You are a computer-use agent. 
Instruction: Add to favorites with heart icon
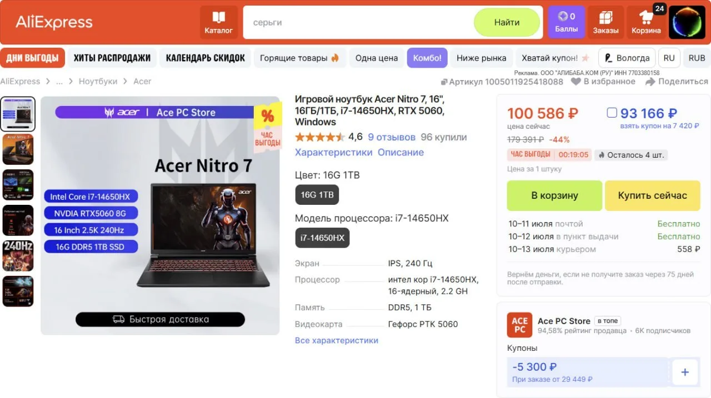coord(575,82)
